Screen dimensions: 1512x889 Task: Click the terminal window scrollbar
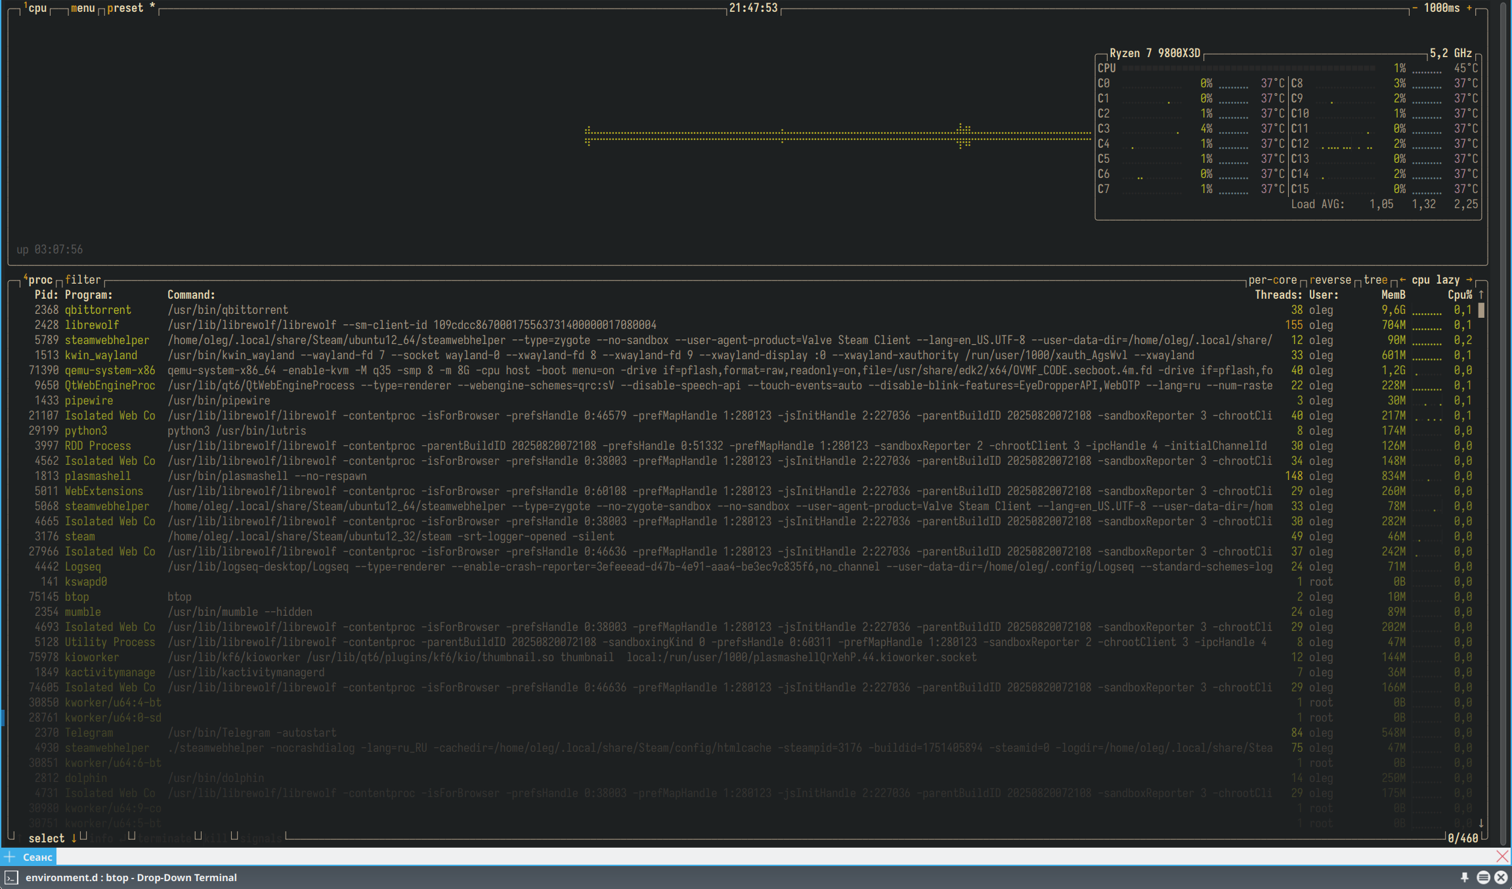(x=1503, y=423)
